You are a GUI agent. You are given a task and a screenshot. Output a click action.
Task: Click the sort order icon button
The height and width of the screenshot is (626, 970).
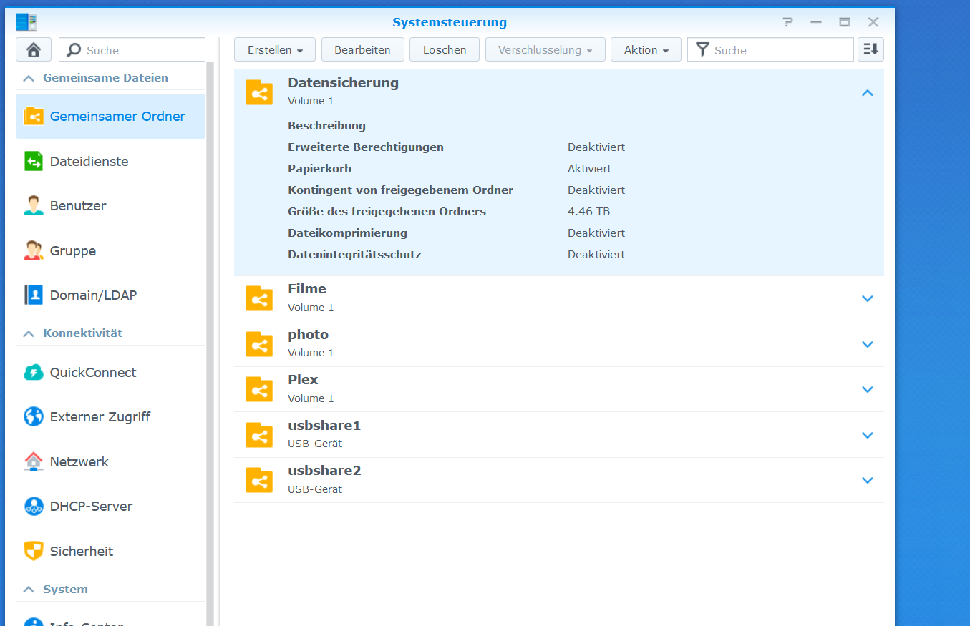click(x=870, y=49)
